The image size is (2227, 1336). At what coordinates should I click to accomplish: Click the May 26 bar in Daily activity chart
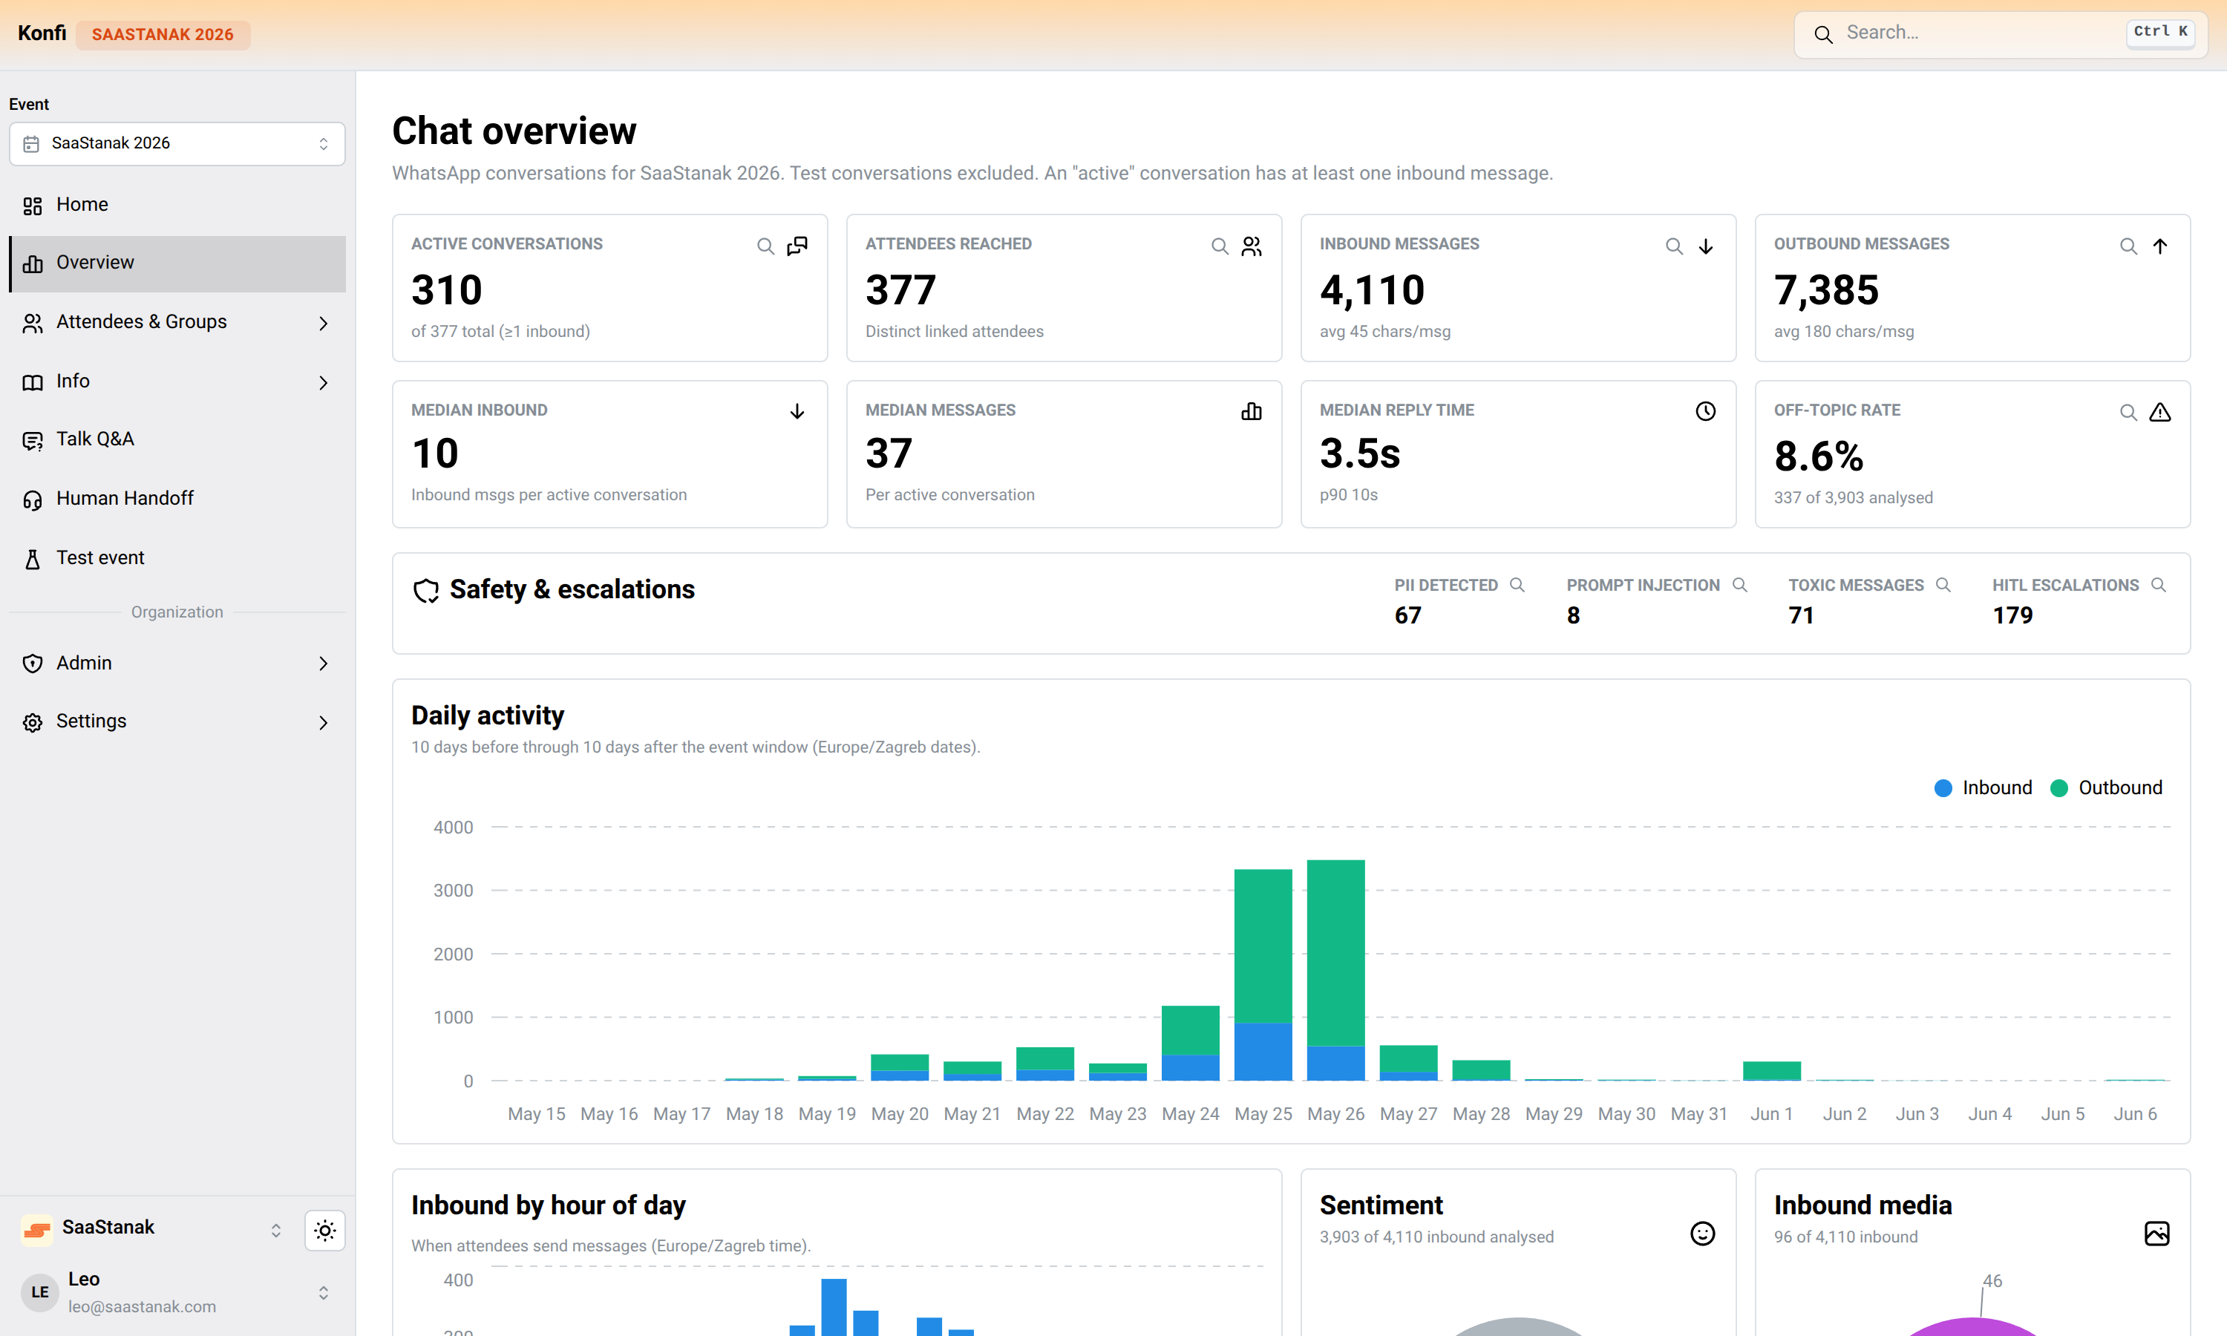1336,971
